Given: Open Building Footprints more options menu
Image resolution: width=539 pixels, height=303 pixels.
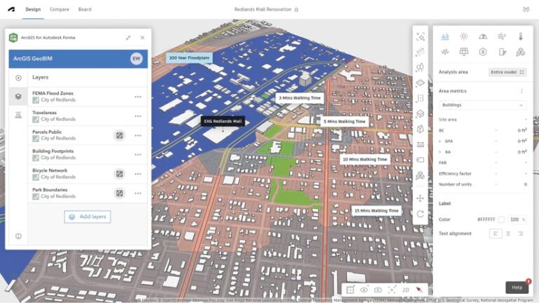Looking at the screenshot, I should coord(138,154).
